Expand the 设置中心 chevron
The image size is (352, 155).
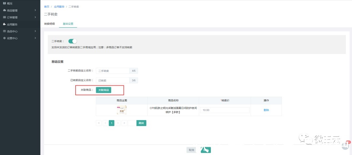(x=35, y=38)
